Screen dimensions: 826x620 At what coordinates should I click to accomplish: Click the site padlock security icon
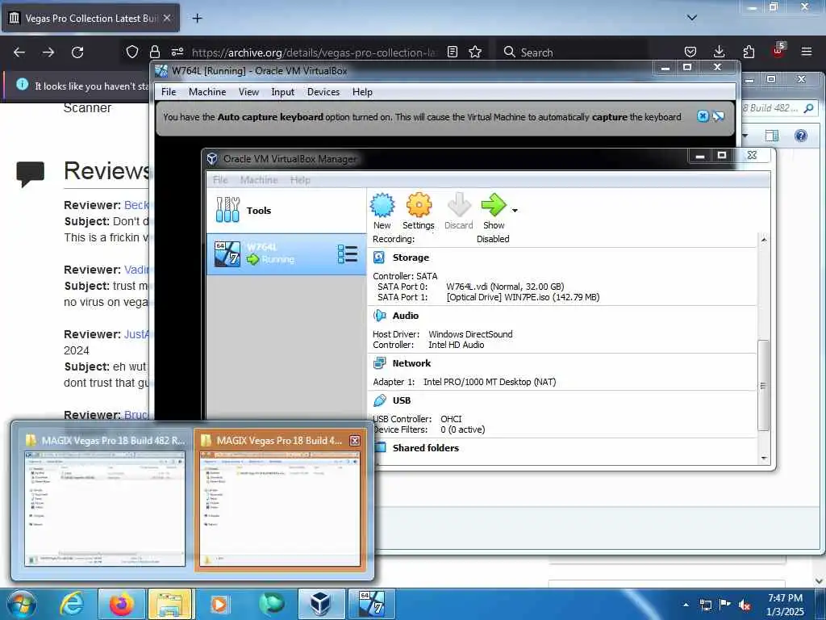click(154, 52)
